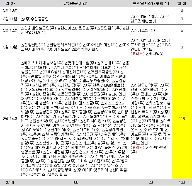Click the total value 5 for 3월 12일
Image resolution: width=192 pixels, height=186 pixels.
pyautogui.click(x=182, y=30)
